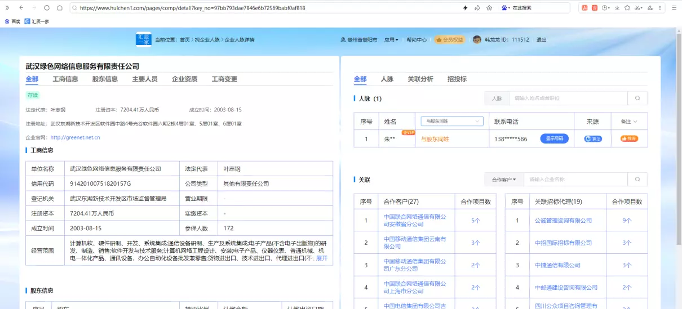
Task: Click the 贵州省贵阳市 location selector
Action: coord(359,40)
